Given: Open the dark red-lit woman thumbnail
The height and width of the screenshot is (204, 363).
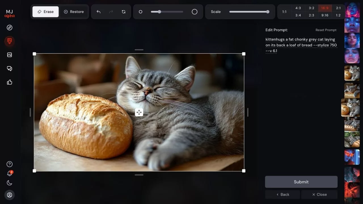Looking at the screenshot, I should 352,174.
